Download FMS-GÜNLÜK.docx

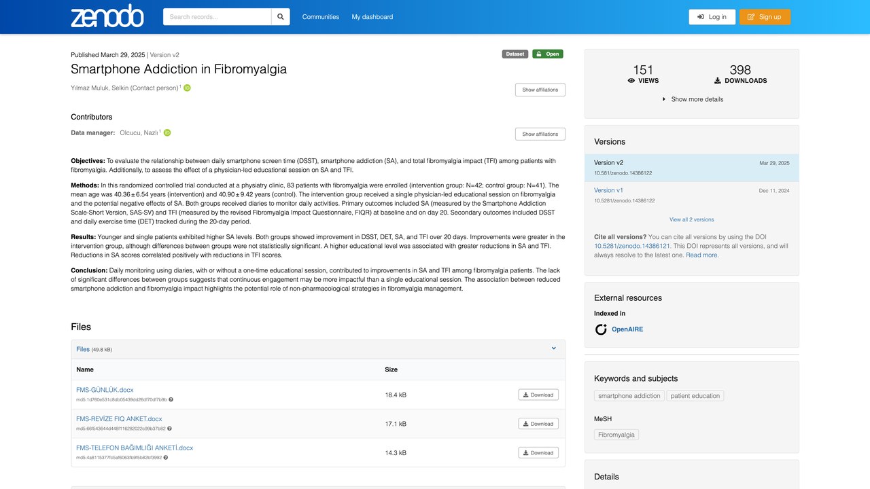click(x=538, y=395)
